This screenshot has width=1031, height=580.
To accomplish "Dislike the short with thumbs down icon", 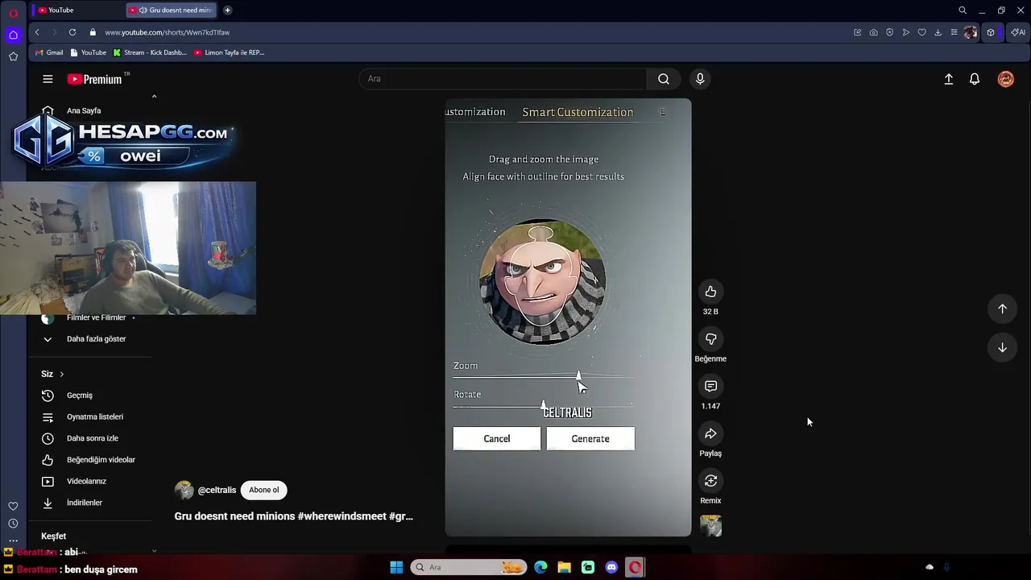I will pyautogui.click(x=710, y=339).
